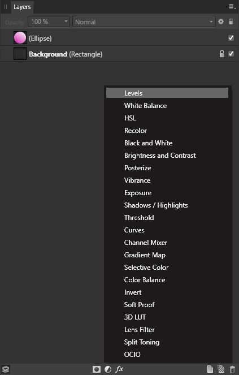Choose White Balance adjustment

167,105
